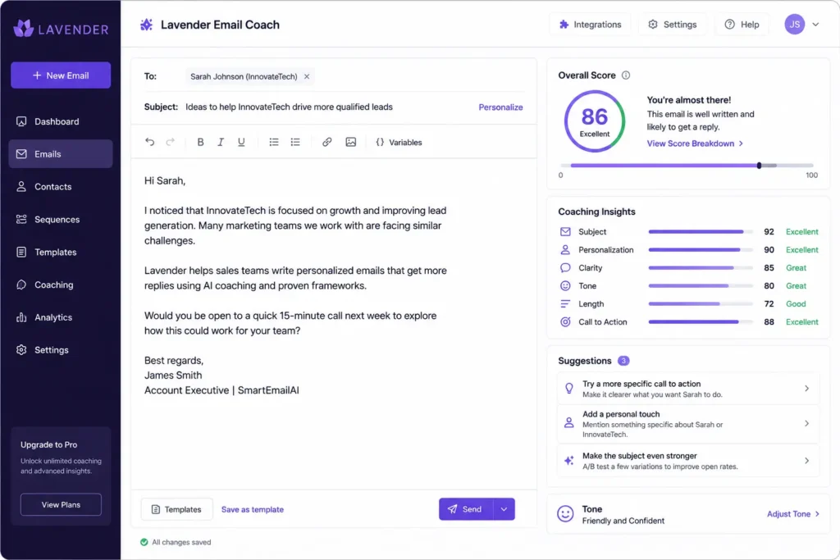Click the Tone score bar in Coaching Insights
This screenshot has height=560, width=840.
701,286
